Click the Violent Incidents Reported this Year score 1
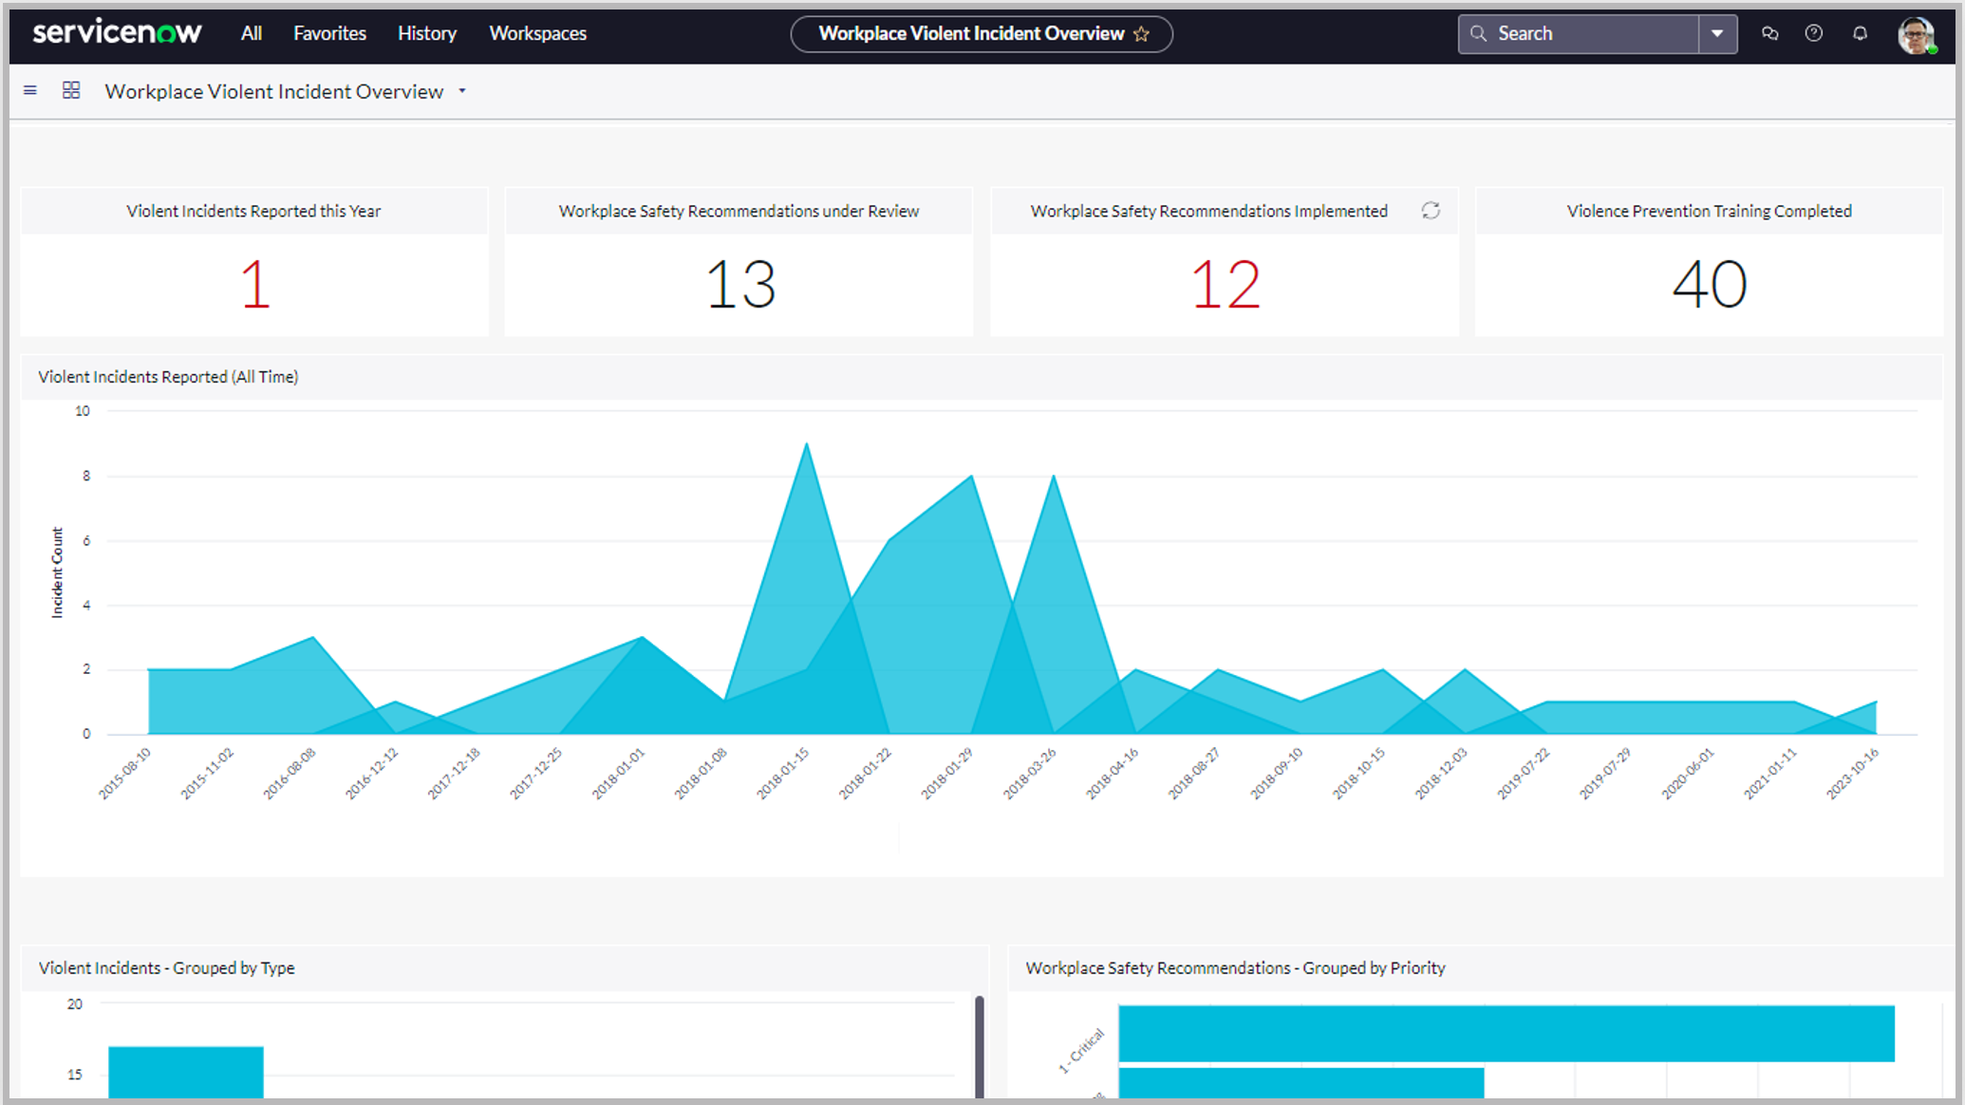Image resolution: width=1965 pixels, height=1105 pixels. pyautogui.click(x=254, y=284)
